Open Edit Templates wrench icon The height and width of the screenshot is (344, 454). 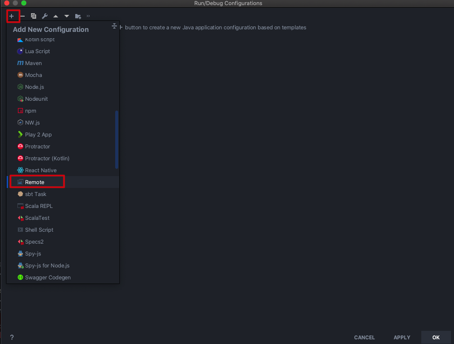point(45,16)
